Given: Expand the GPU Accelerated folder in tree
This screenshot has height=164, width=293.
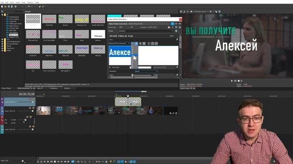Looking at the screenshot, I should pyautogui.click(x=2, y=44).
